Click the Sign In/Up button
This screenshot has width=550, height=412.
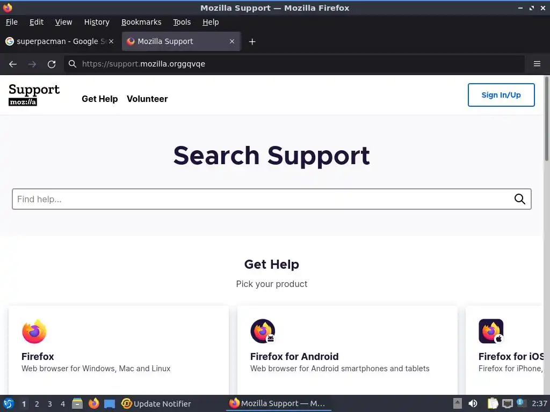pos(501,95)
